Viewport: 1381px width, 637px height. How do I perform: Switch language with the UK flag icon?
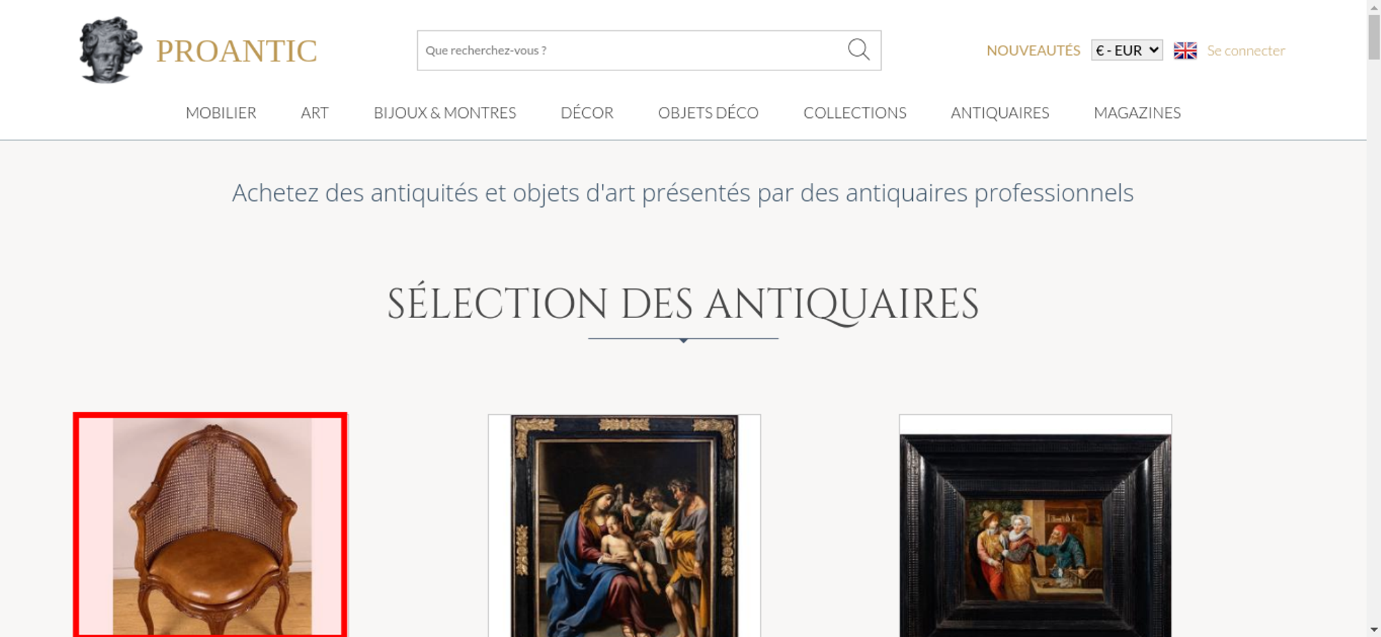(1185, 50)
